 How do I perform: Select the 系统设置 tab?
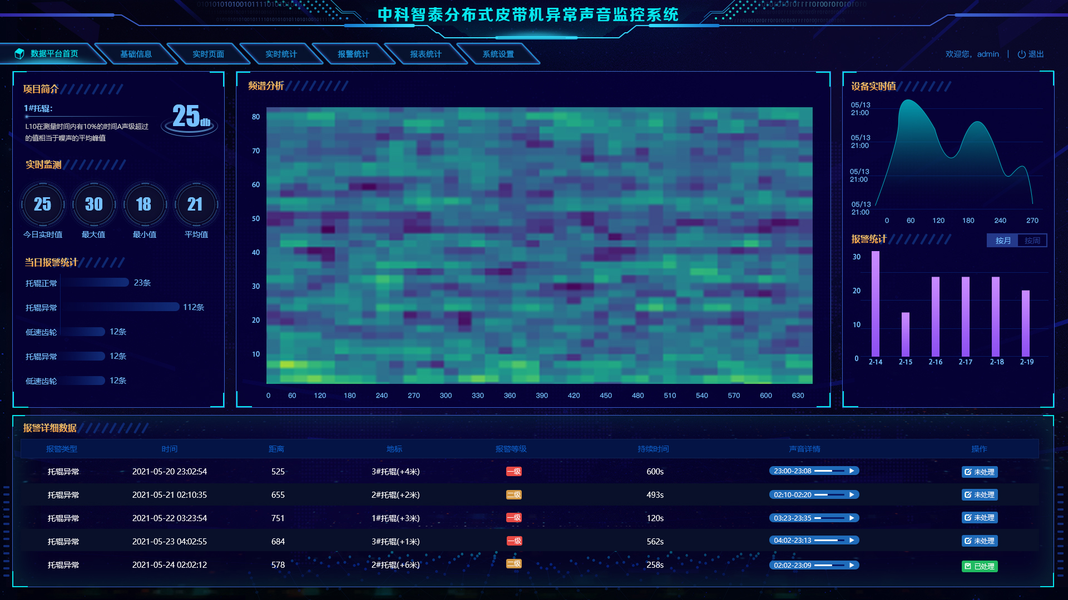498,54
